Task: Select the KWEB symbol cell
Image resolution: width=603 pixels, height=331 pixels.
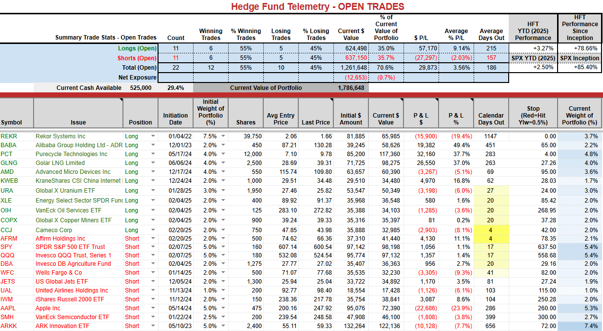Action: (x=17, y=181)
